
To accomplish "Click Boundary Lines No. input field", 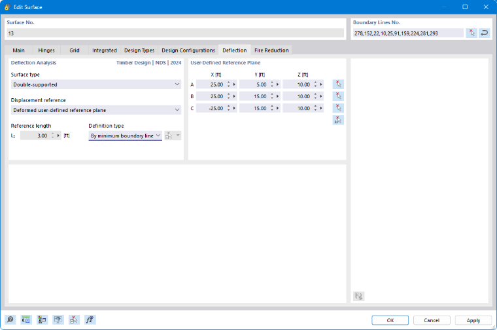I will click(408, 33).
